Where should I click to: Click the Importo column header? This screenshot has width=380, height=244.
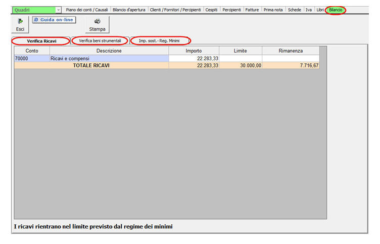coord(194,51)
